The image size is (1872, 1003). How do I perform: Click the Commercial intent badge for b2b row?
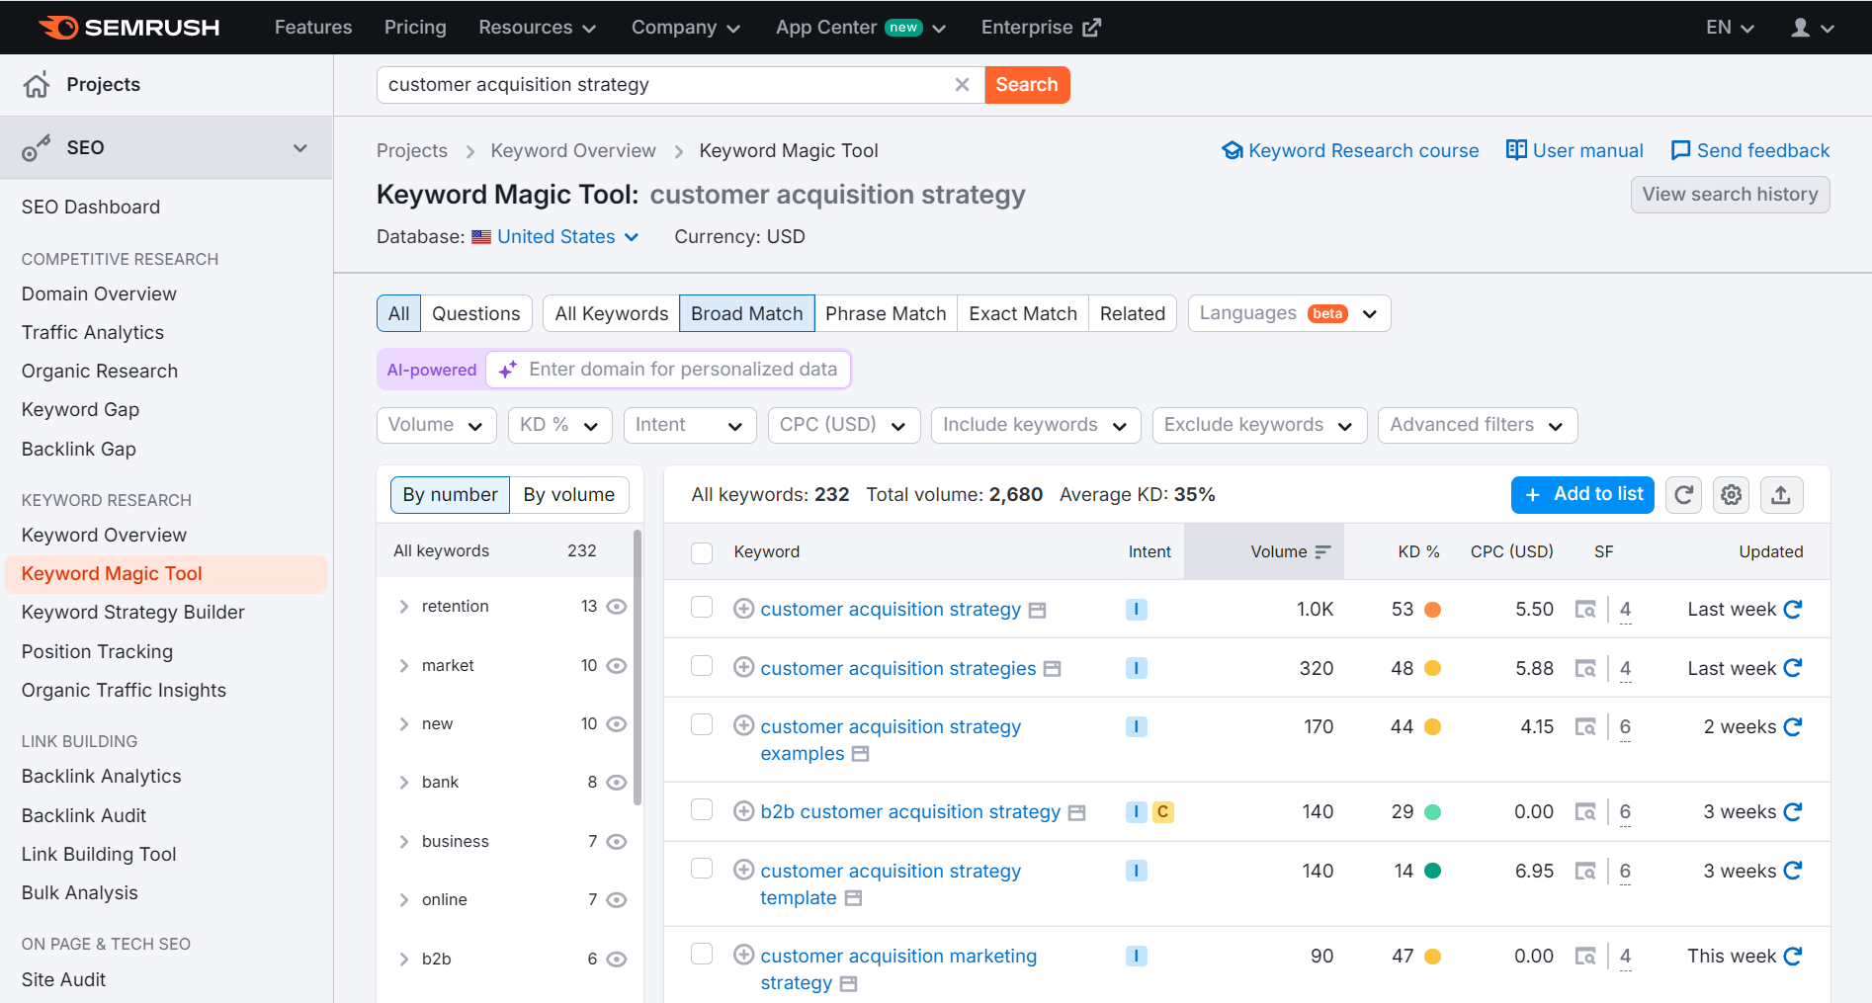tap(1163, 812)
